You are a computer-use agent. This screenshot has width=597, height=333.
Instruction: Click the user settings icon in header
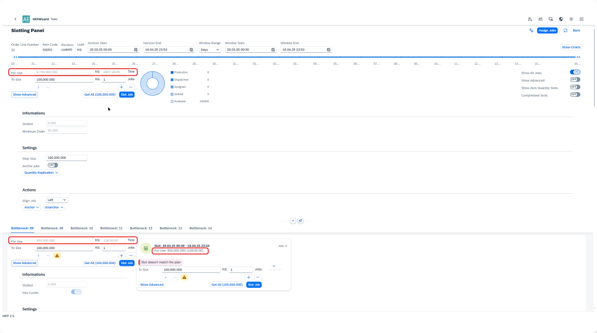(x=530, y=19)
